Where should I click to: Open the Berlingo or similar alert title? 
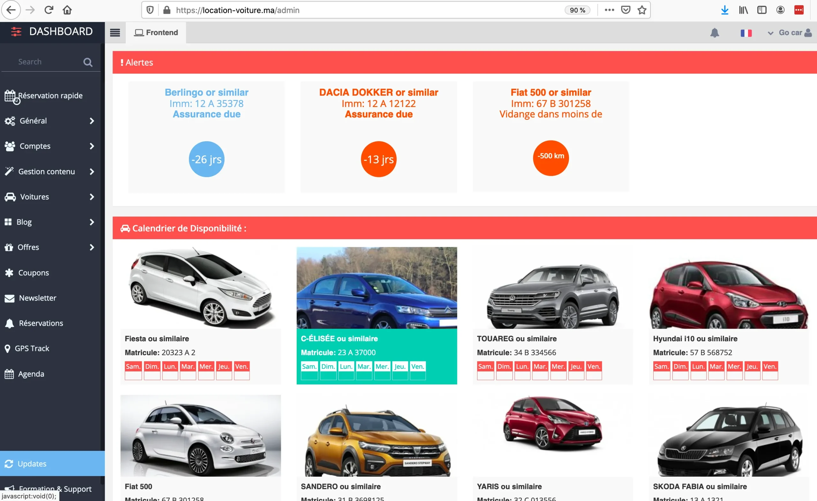206,92
